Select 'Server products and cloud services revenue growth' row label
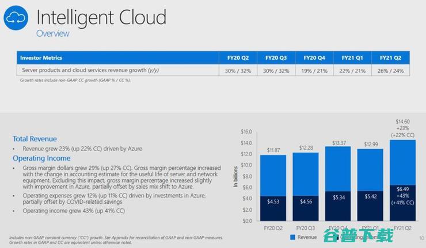The image size is (426, 248). click(x=90, y=70)
